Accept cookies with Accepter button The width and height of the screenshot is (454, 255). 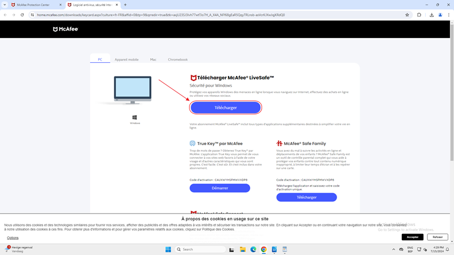413,237
